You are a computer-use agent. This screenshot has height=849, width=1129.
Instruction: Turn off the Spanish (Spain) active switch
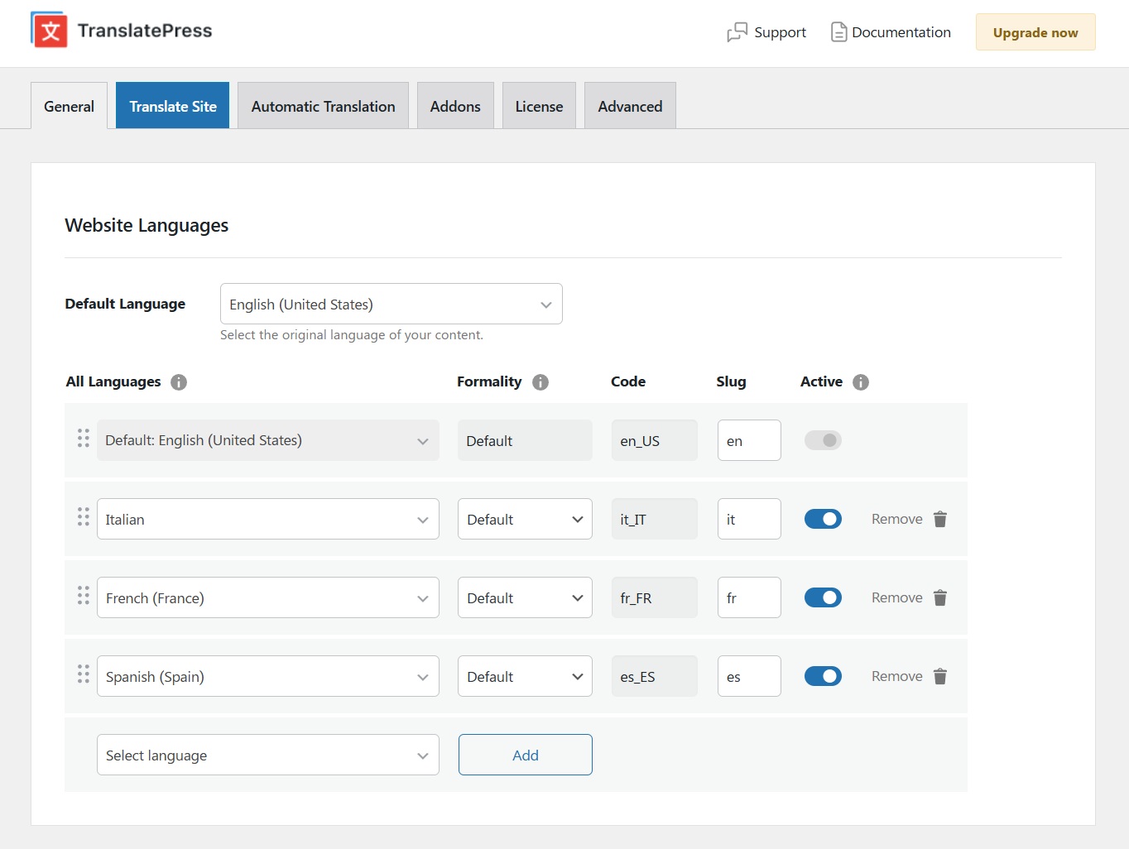(x=823, y=676)
